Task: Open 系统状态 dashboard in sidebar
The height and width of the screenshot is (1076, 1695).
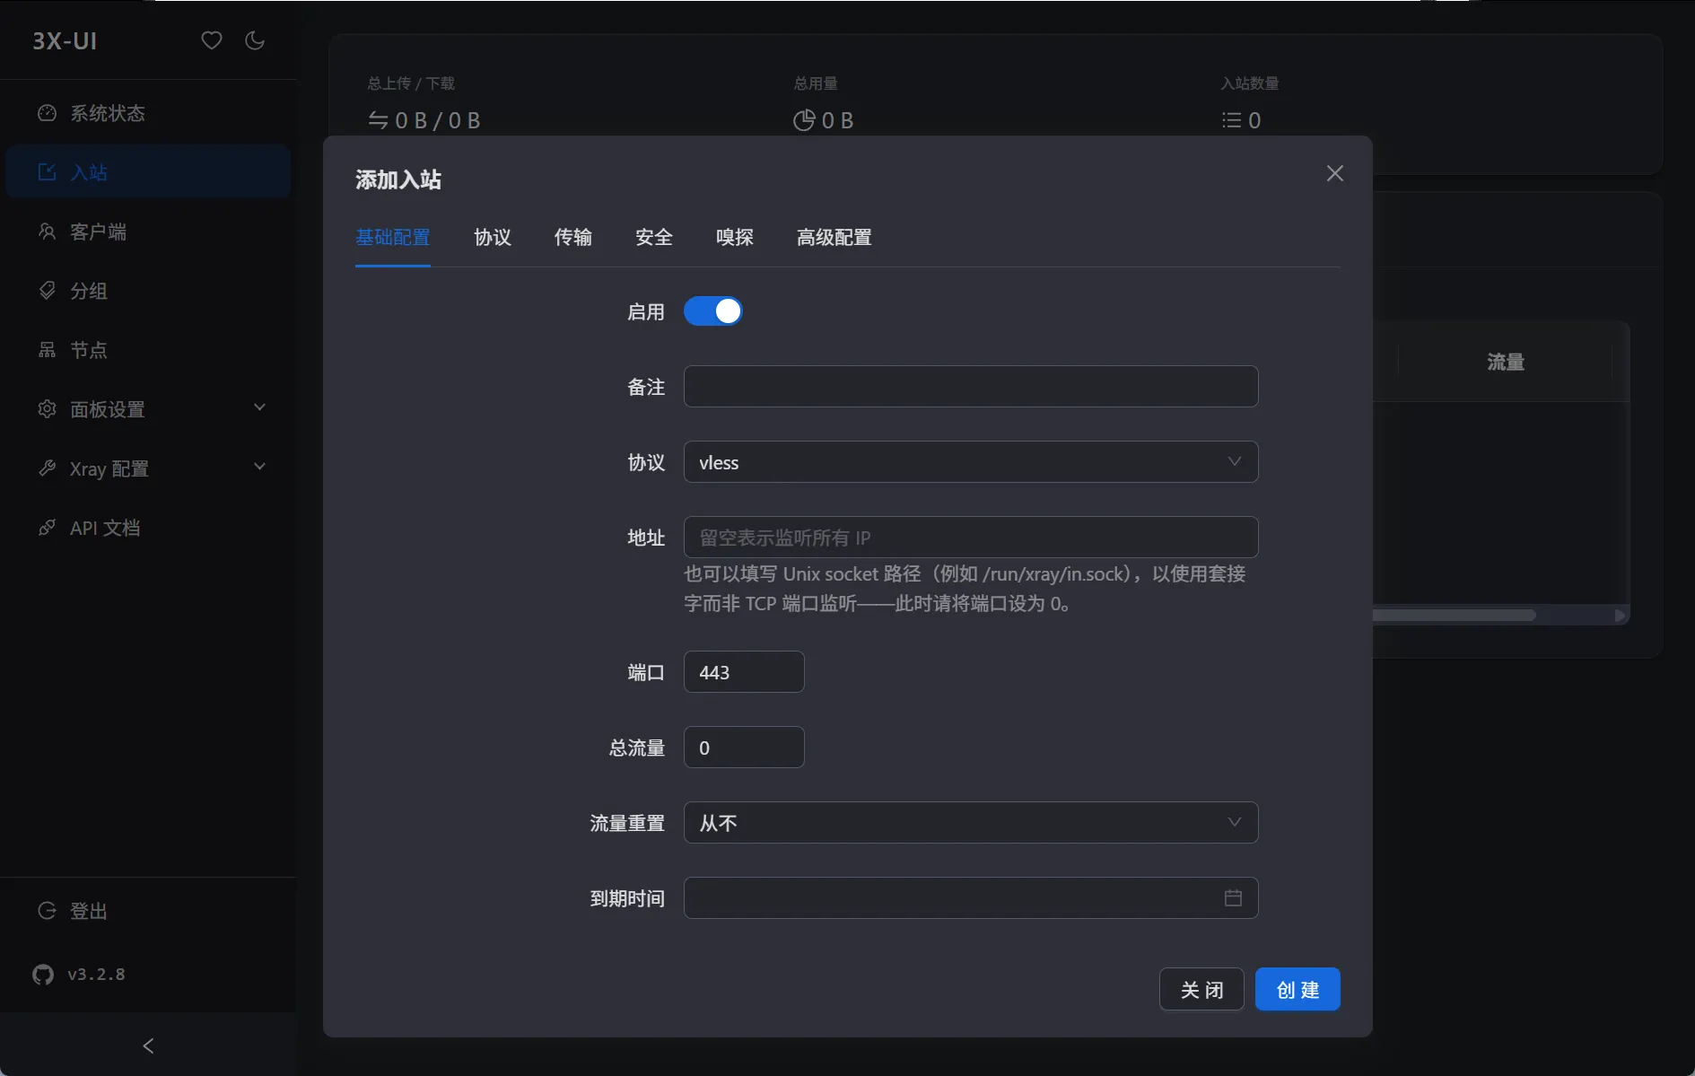Action: pyautogui.click(x=148, y=113)
